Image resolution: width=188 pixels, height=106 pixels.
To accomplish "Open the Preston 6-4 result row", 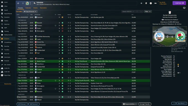I will coord(83,89).
